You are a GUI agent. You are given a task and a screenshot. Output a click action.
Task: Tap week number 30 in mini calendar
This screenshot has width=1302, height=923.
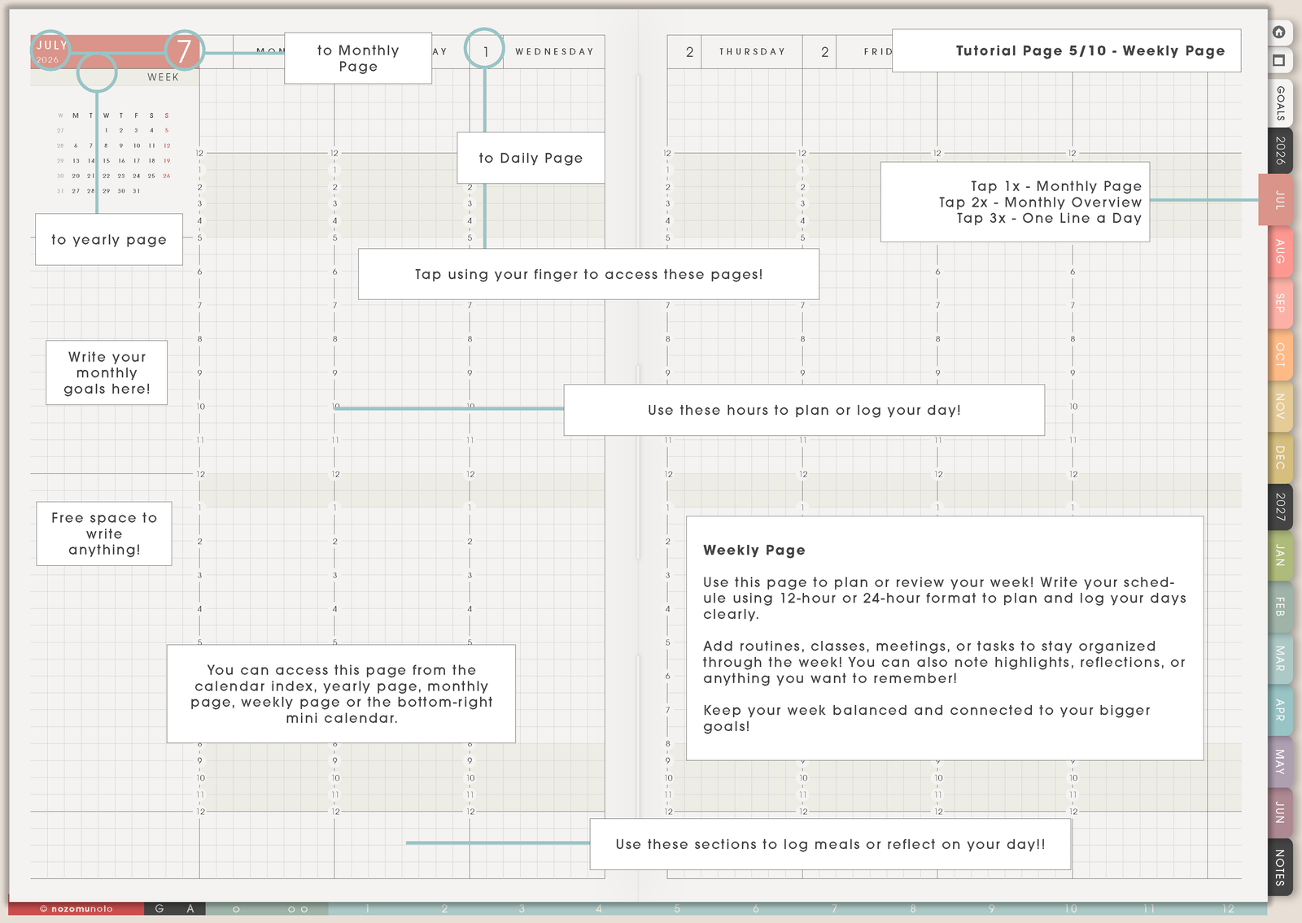[60, 176]
